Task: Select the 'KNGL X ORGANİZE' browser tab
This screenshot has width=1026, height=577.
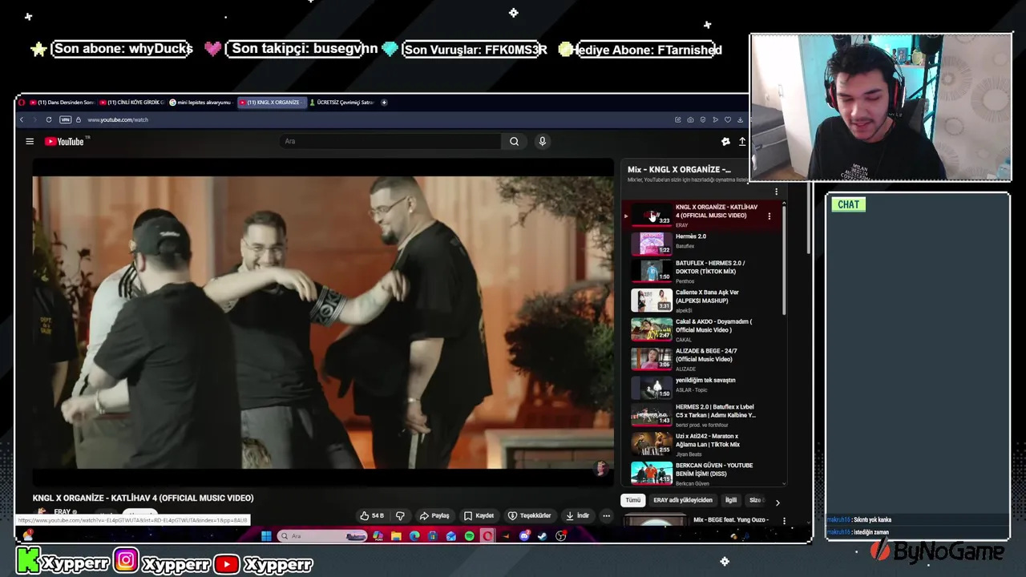Action: [x=271, y=103]
